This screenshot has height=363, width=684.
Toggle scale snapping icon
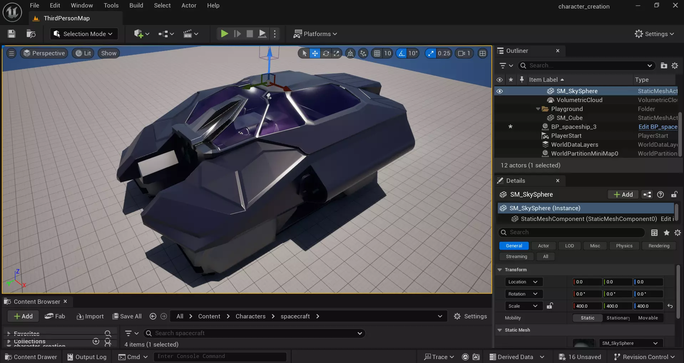point(431,53)
